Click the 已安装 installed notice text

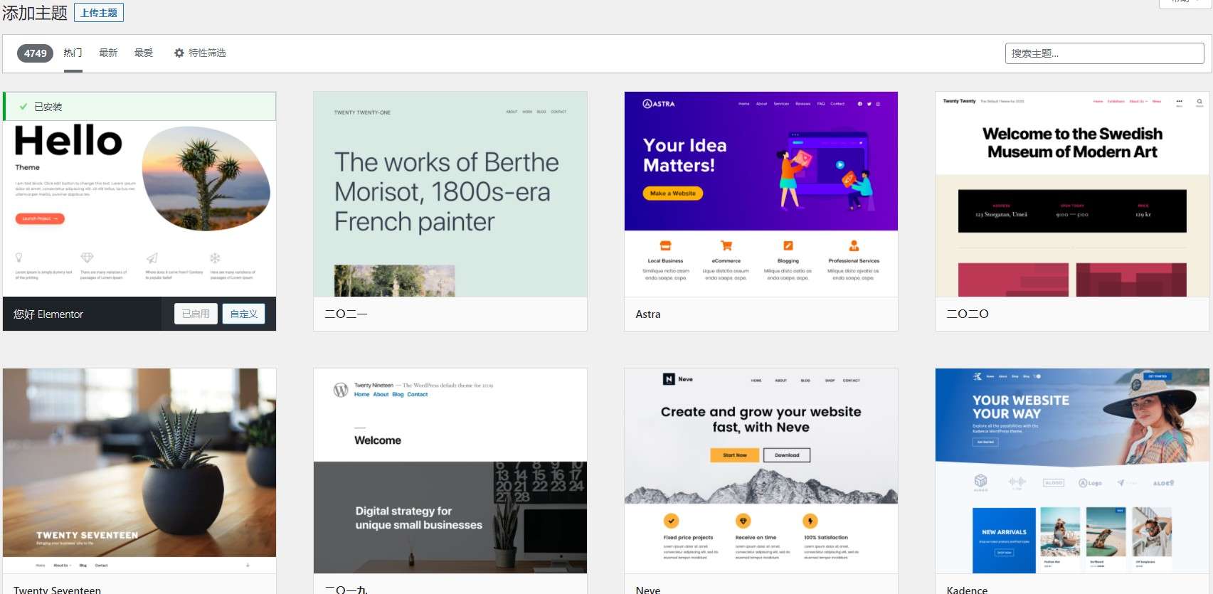[48, 107]
